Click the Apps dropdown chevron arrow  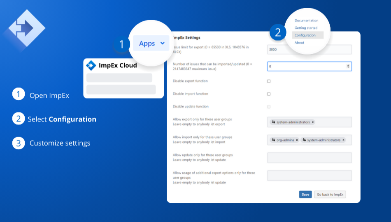[163, 43]
